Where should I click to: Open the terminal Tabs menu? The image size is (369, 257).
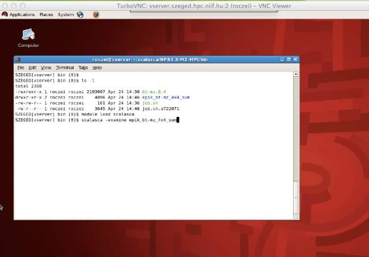[83, 67]
